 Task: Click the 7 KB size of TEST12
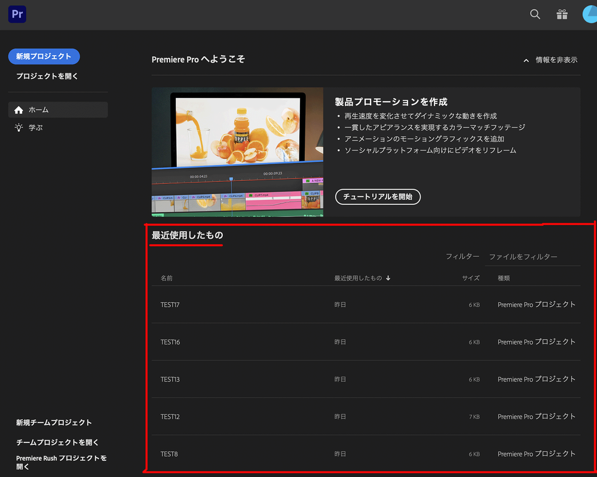(474, 417)
